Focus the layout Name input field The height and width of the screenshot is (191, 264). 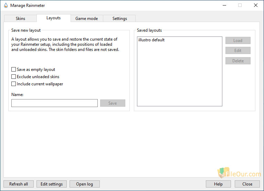tap(54, 103)
